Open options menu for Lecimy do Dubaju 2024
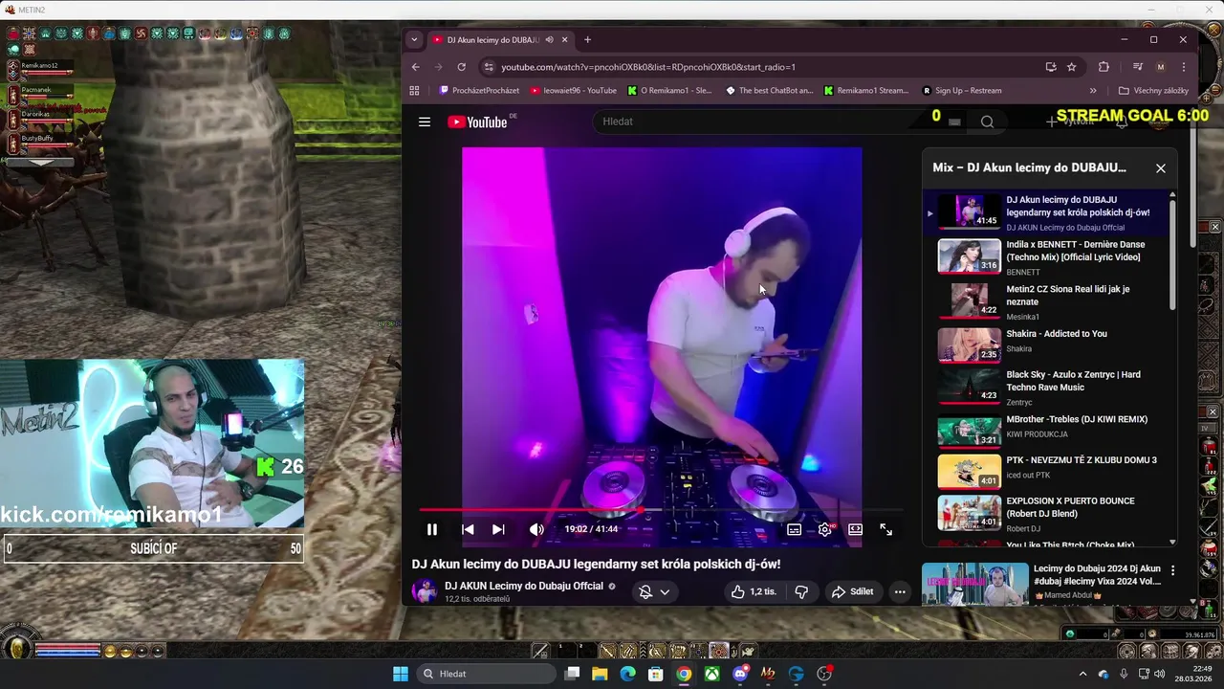Viewport: 1224px width, 689px height. click(1173, 570)
